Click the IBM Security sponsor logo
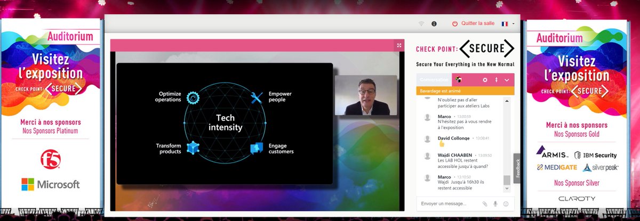 [x=596, y=155]
